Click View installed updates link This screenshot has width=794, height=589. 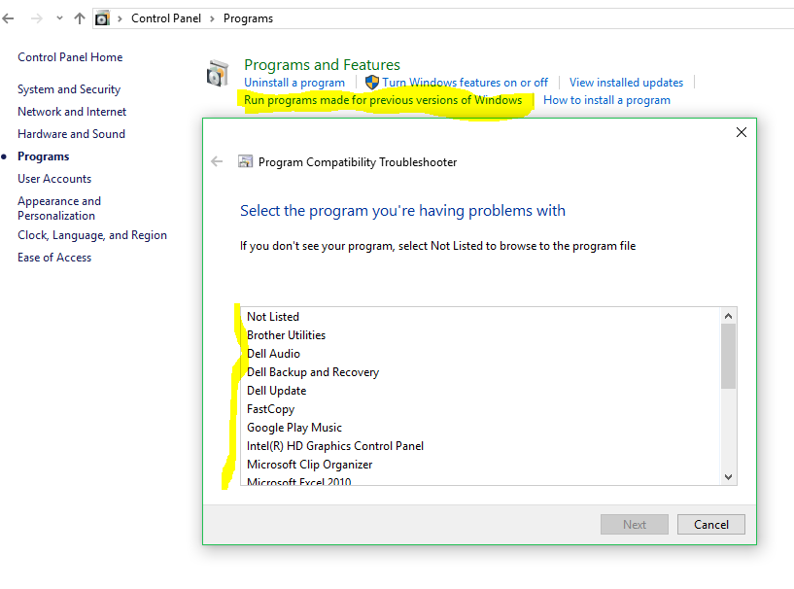[626, 83]
